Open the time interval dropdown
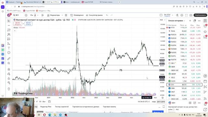This screenshot has height=117, width=208. tap(38, 15)
